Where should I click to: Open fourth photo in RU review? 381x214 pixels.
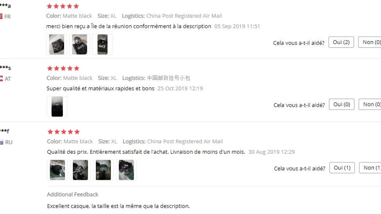[126, 170]
